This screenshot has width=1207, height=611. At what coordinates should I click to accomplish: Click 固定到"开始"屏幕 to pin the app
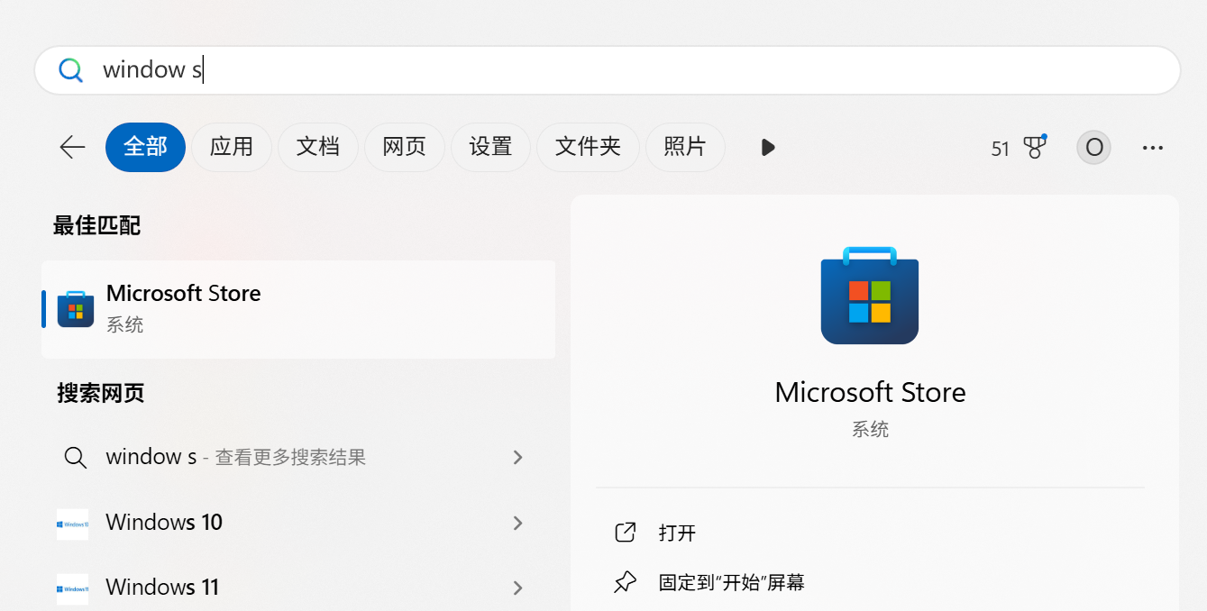(731, 582)
